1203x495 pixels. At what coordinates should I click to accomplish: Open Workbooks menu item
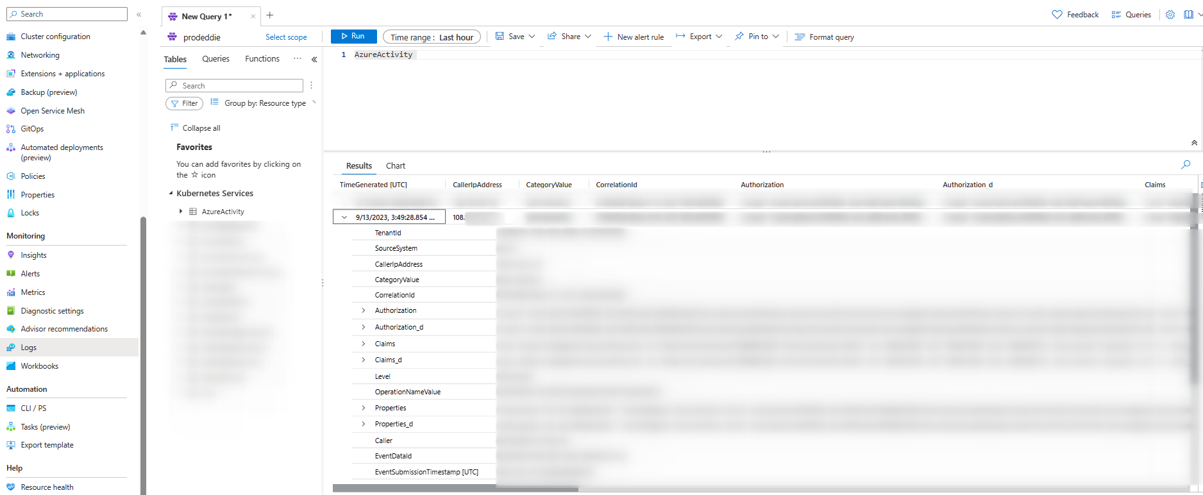(x=39, y=367)
